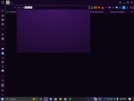Open the Sound Innovations bookmark
The width and height of the screenshot is (134, 101).
click(x=117, y=12)
